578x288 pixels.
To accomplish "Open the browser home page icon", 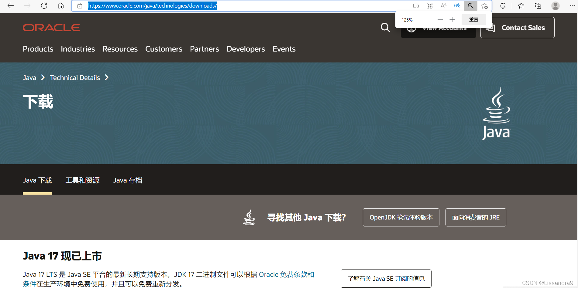I will (x=61, y=6).
